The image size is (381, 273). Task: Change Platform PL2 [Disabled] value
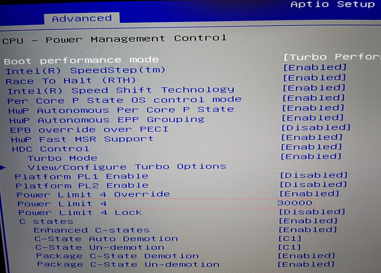(x=313, y=184)
